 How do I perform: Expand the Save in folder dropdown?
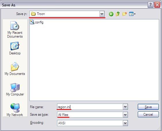(x=102, y=14)
